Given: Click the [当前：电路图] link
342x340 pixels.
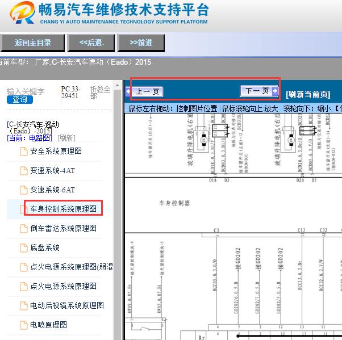Looking at the screenshot, I should 30,138.
